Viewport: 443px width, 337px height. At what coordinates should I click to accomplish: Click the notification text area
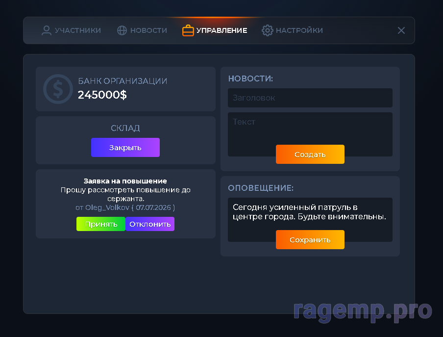pos(310,214)
